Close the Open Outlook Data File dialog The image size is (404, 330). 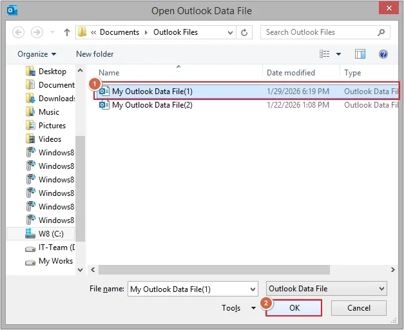tap(389, 8)
